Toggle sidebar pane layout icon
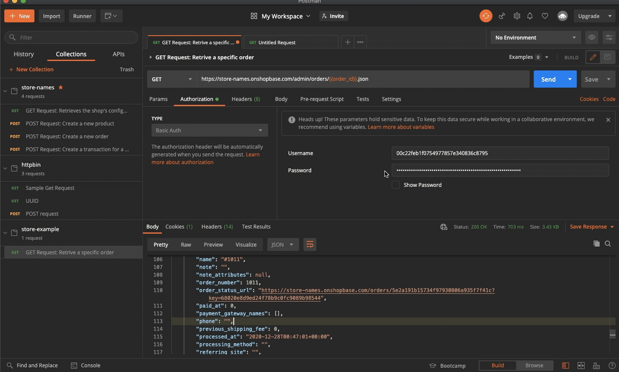The width and height of the screenshot is (619, 372). (x=566, y=366)
